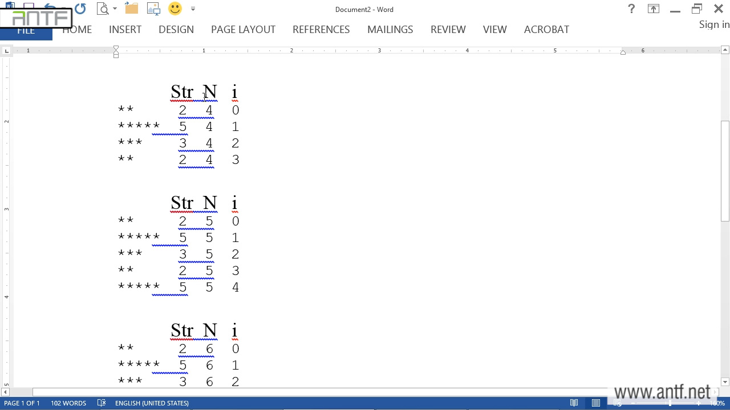The width and height of the screenshot is (730, 410).
Task: Click the Sign in link
Action: 714,24
